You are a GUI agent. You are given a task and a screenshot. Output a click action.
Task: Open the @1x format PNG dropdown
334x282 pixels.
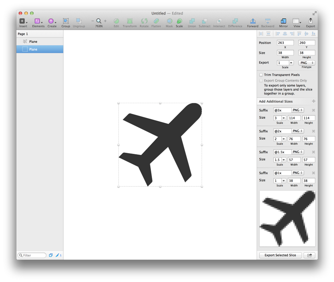coord(297,173)
